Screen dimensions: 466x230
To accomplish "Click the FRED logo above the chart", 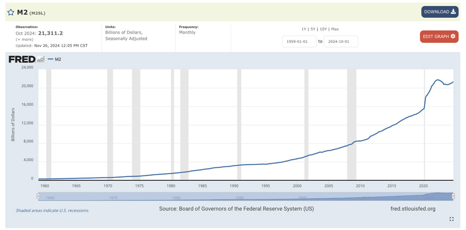I will tap(22, 59).
